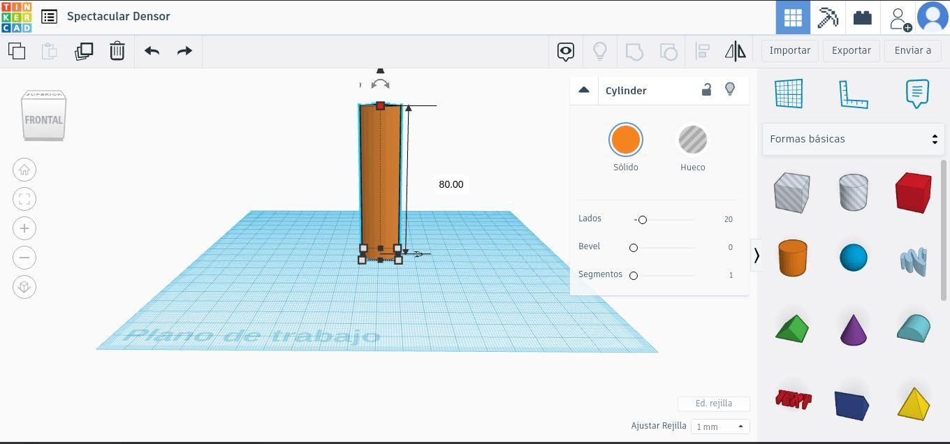Click the Importar button
950x444 pixels.
tap(790, 50)
